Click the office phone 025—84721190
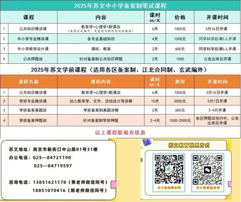241x202 pixels. click(x=52, y=158)
